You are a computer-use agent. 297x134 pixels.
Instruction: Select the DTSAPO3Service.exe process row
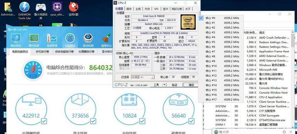click(247, 120)
